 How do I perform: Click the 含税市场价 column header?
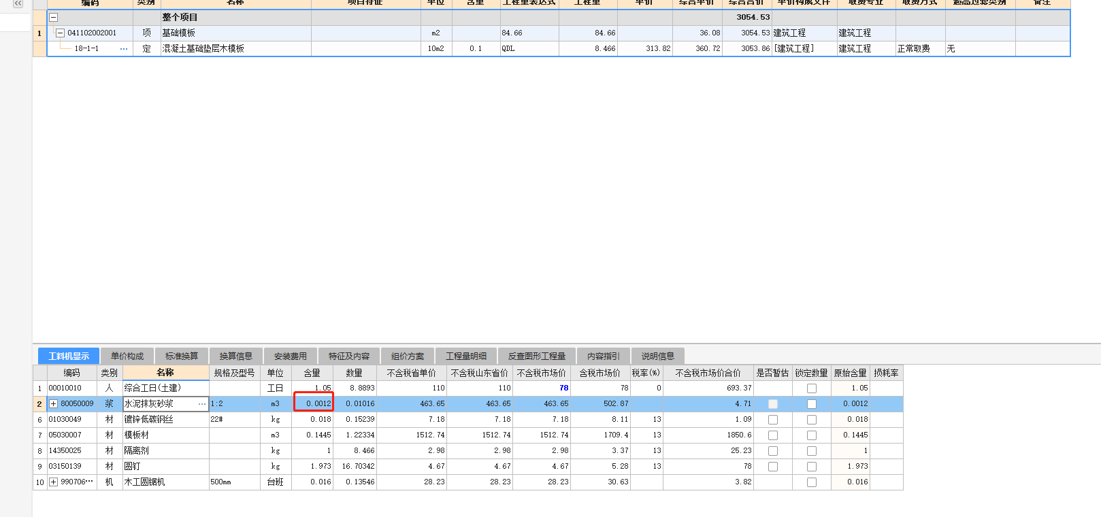coord(600,373)
